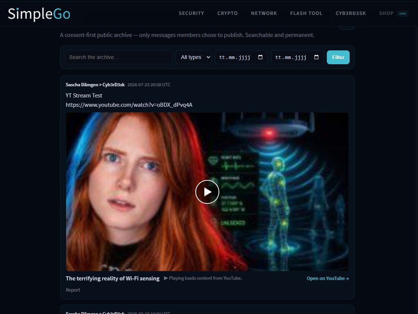Viewport: 418px width, 314px height.
Task: Click the SimpleGo logo
Action: tap(39, 14)
